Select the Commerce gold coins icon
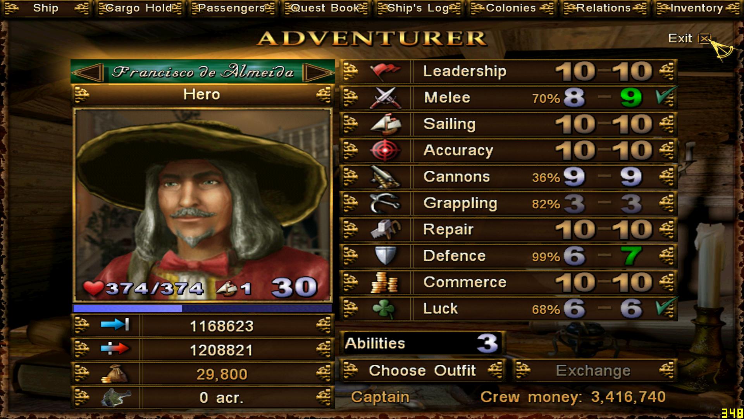 [385, 282]
